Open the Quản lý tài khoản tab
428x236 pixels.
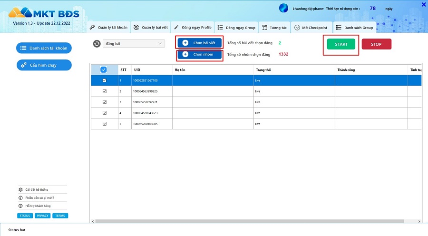[x=109, y=27]
